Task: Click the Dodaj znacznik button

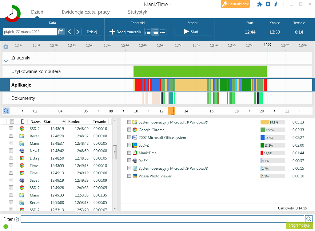Action: [126, 32]
